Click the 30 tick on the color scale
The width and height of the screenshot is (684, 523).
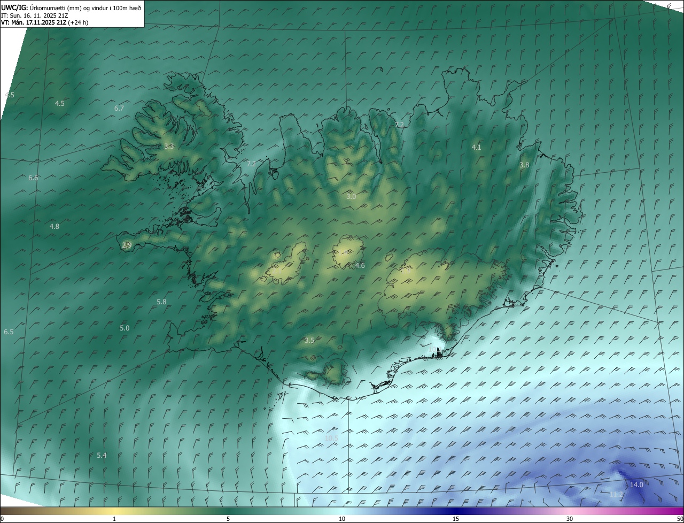point(570,519)
